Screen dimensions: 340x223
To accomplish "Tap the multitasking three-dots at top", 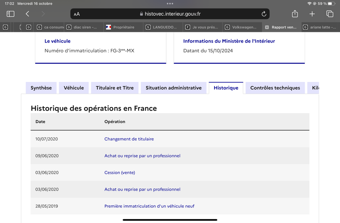I will [x=170, y=3].
